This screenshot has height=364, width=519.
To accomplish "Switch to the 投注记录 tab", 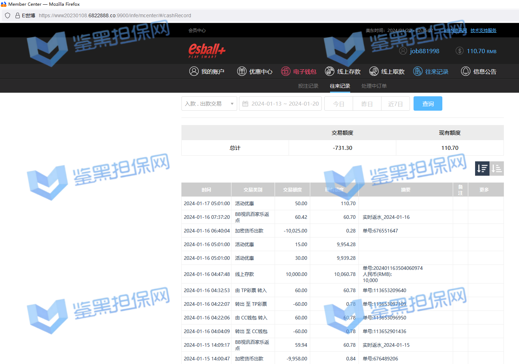I will [x=308, y=86].
